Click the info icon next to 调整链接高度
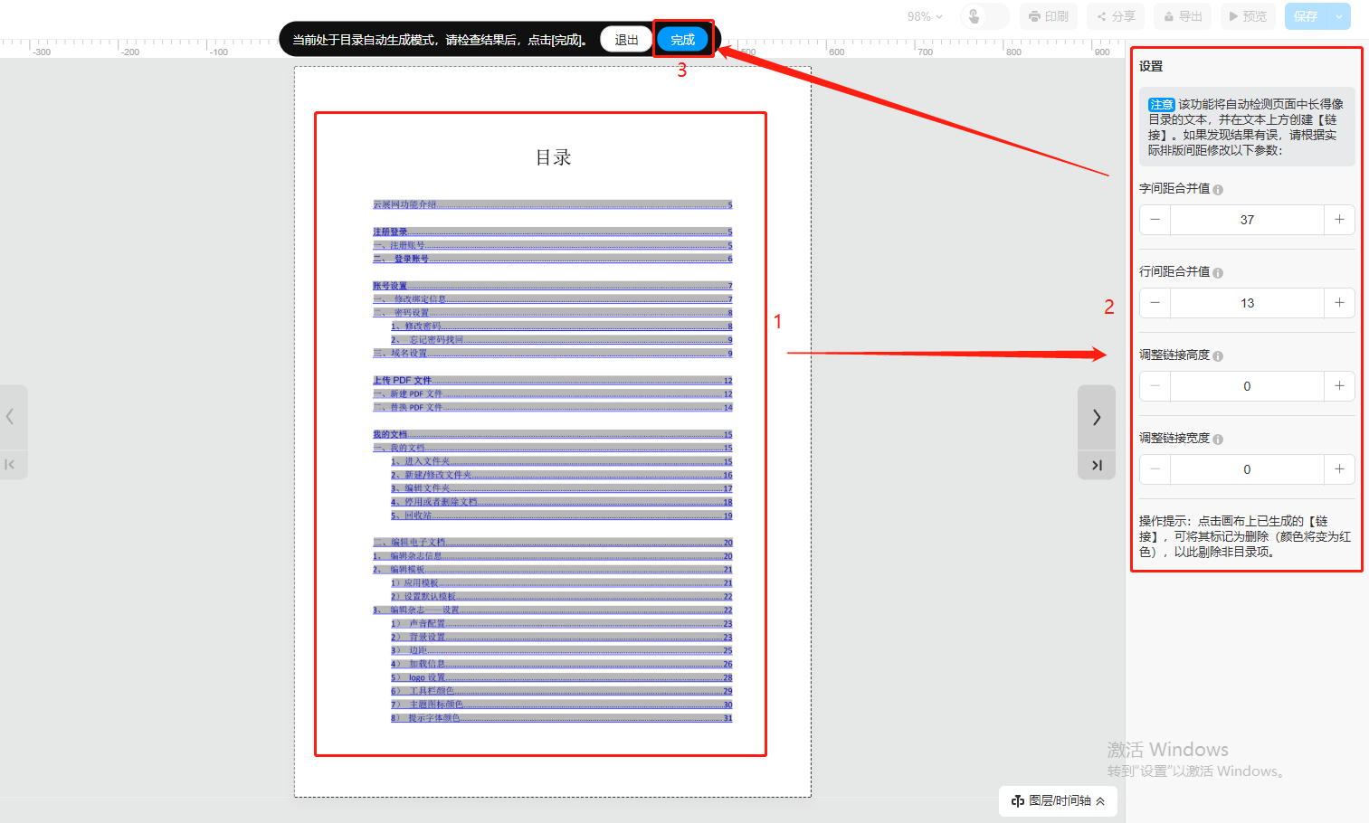The image size is (1369, 823). pos(1218,356)
